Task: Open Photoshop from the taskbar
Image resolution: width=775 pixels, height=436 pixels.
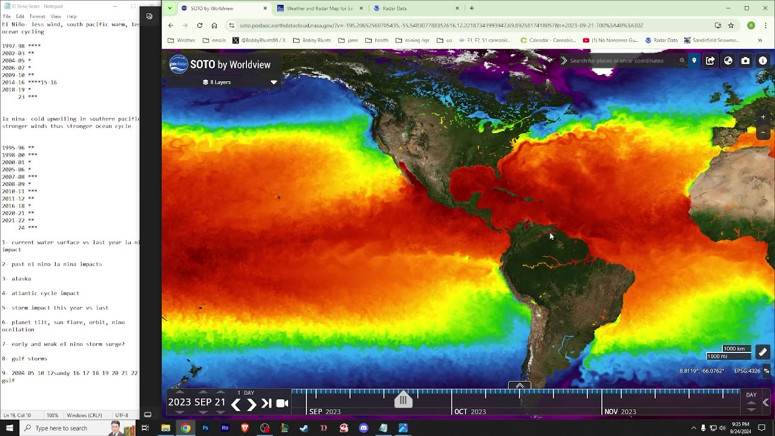Action: coord(205,428)
